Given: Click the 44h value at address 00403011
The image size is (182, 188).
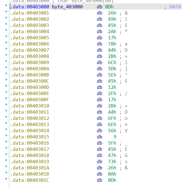Looking at the screenshot, I should (112, 112).
